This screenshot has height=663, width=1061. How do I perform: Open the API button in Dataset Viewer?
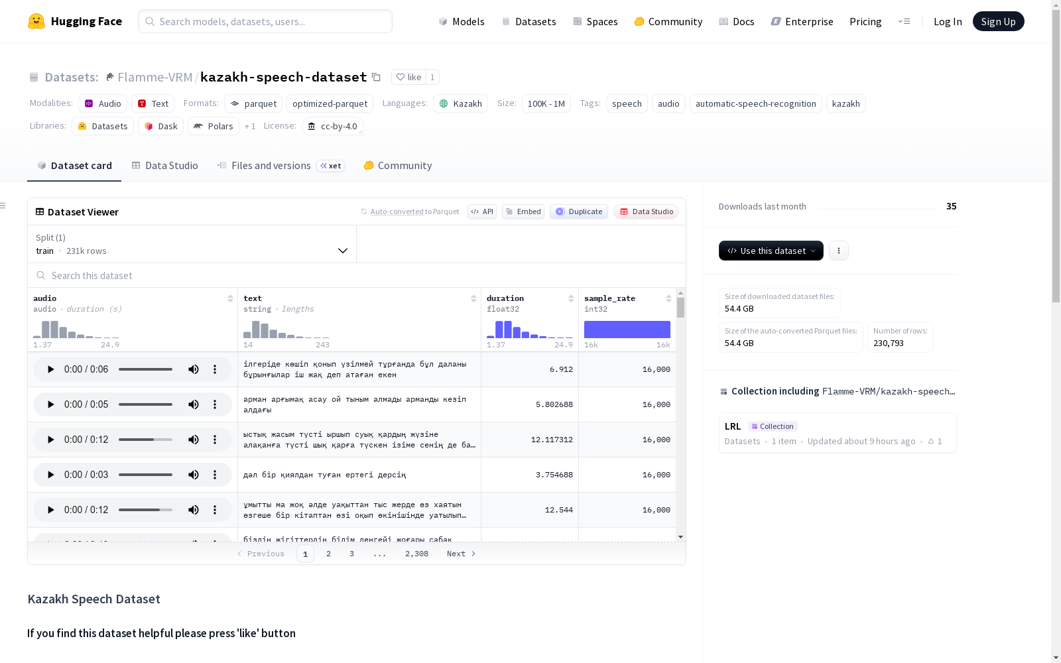pyautogui.click(x=482, y=211)
